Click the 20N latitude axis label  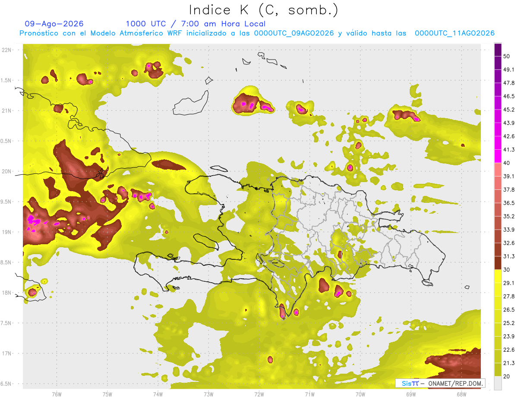tap(6, 171)
